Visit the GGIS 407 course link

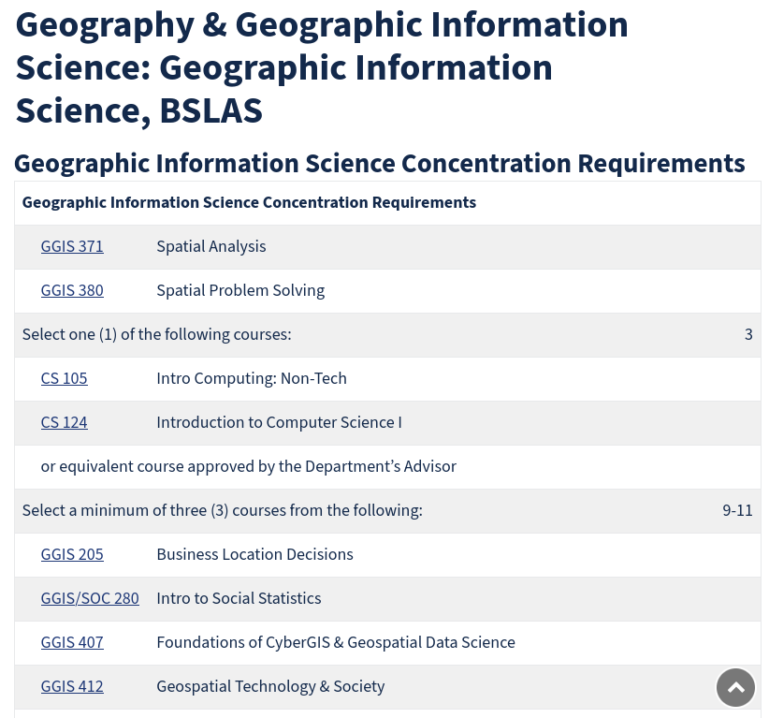[72, 643]
